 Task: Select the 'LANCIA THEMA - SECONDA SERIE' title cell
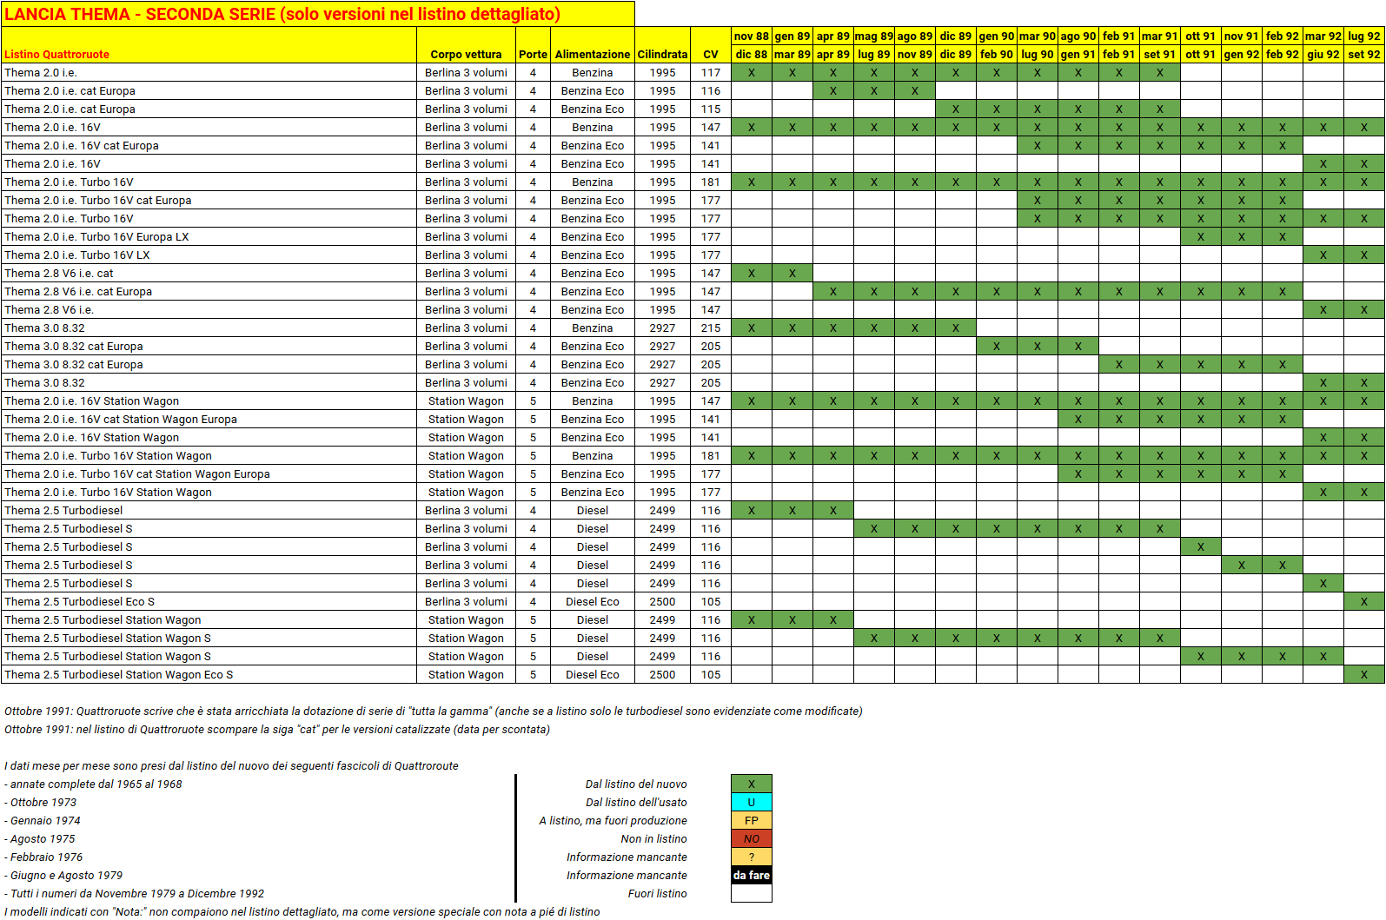317,14
